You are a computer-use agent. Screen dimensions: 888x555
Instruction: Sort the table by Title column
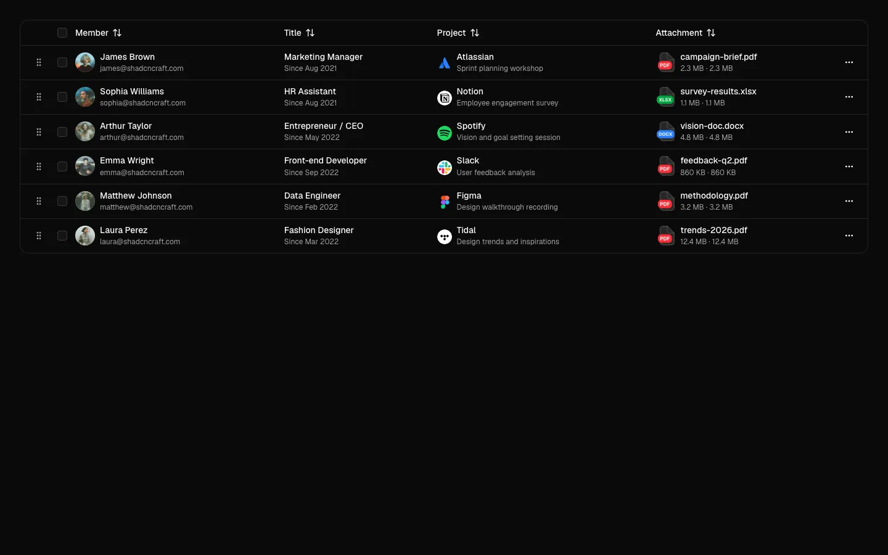pyautogui.click(x=300, y=33)
